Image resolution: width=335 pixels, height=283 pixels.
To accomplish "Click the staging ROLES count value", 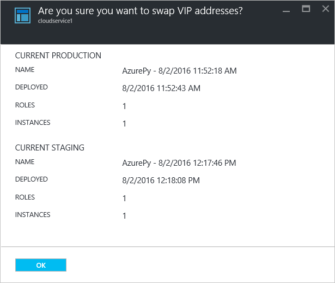I will pyautogui.click(x=124, y=198).
